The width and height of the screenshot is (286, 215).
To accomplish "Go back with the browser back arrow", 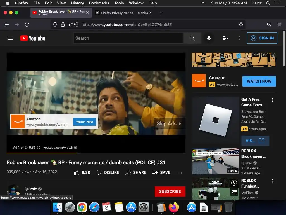I will [x=7, y=25].
